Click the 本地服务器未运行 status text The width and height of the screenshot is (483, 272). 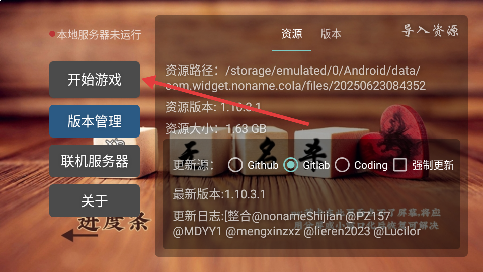[x=99, y=35]
